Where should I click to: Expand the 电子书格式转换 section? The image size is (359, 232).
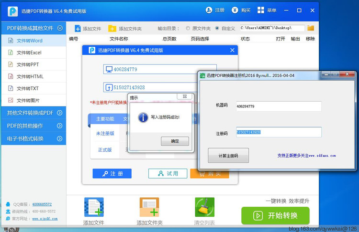pos(59,138)
